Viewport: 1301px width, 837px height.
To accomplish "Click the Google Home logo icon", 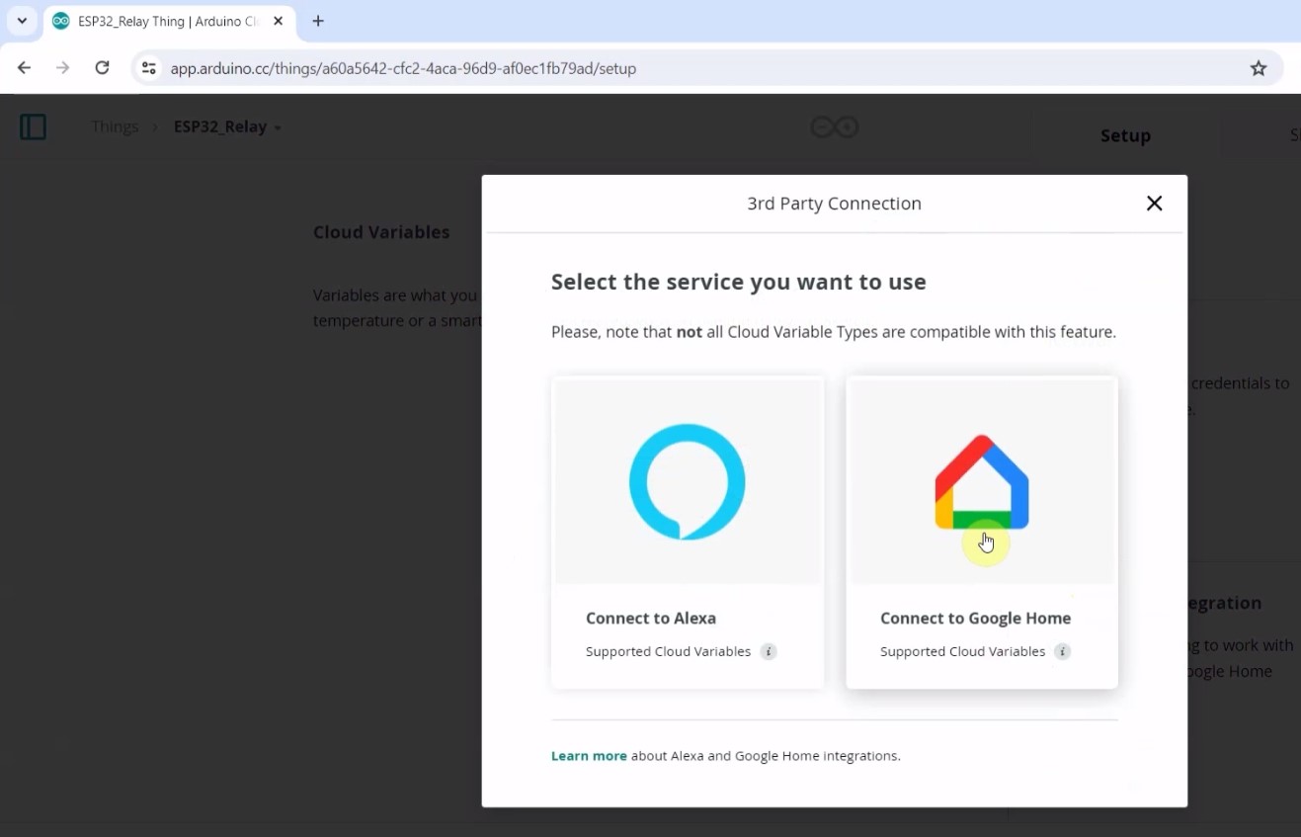I will click(x=982, y=482).
